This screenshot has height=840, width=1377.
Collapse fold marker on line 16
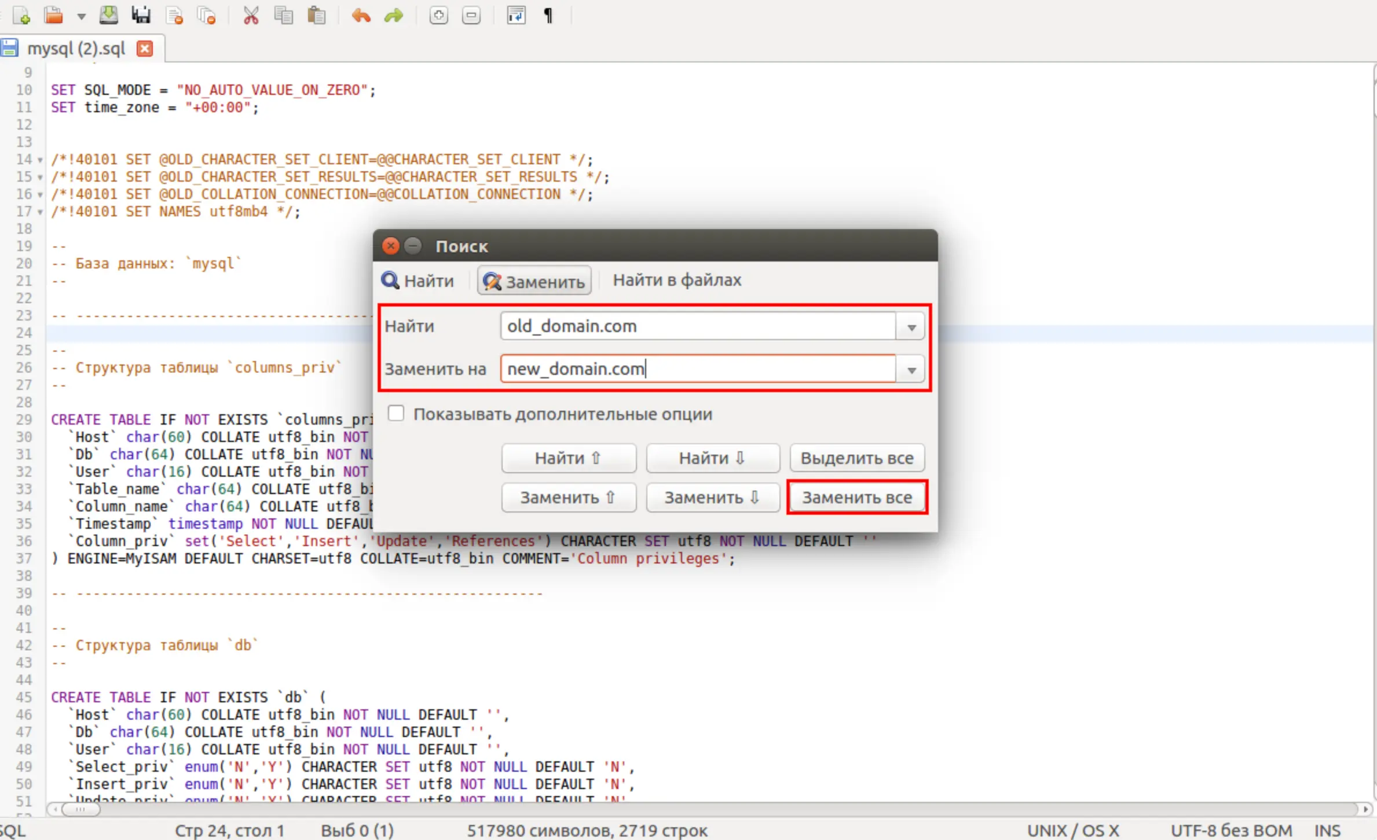[40, 195]
